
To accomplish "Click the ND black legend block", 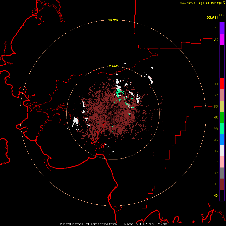I will (222, 195).
